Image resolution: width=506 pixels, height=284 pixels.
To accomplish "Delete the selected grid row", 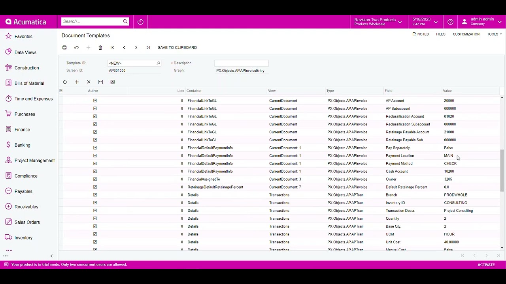I will tap(89, 82).
